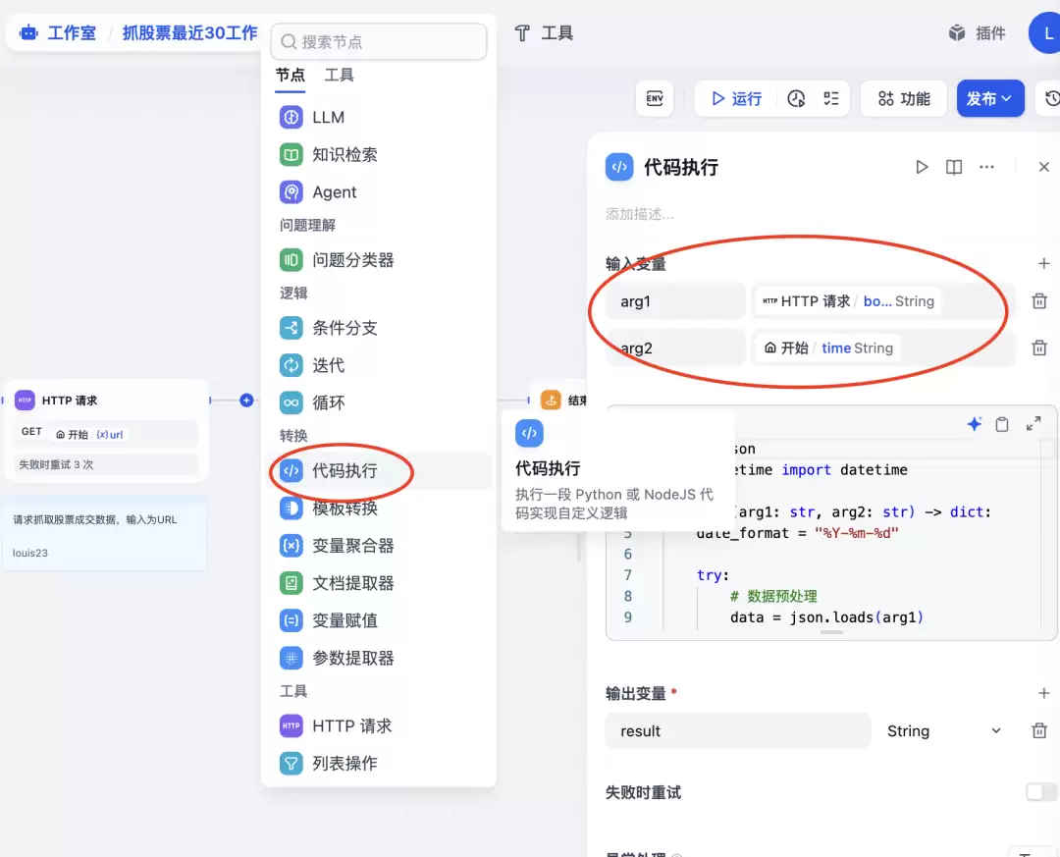Open the help book icon in panel
Screen dimensions: 1060x857
coord(954,167)
